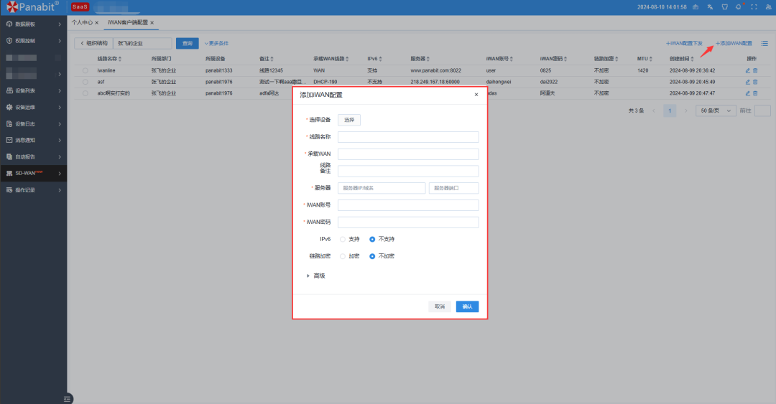This screenshot has height=404, width=776.
Task: Click the Panabit logo
Action: click(x=32, y=7)
